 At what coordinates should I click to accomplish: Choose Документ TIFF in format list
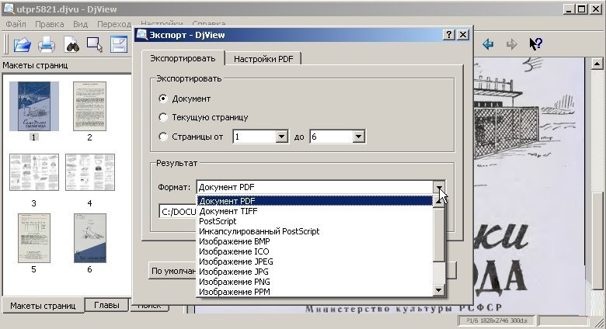coord(315,211)
